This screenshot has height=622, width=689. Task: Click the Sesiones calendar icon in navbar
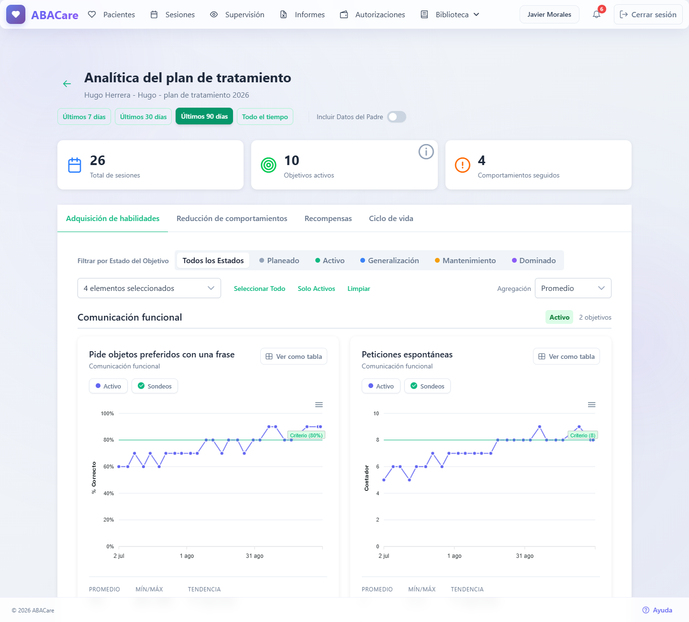154,14
